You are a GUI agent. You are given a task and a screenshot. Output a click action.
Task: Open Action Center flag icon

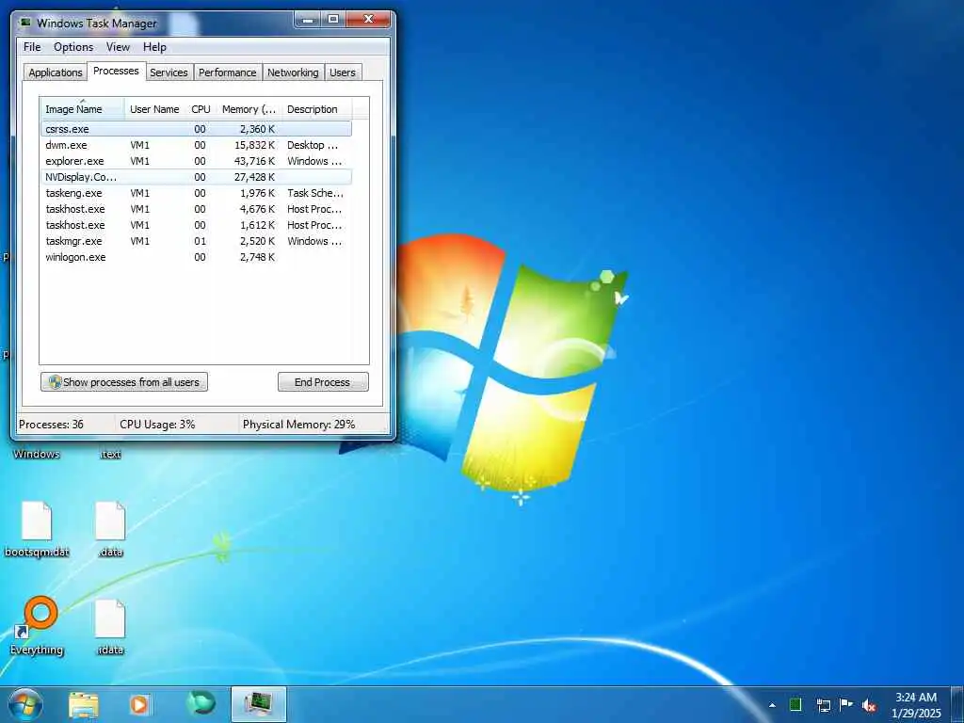coord(846,704)
